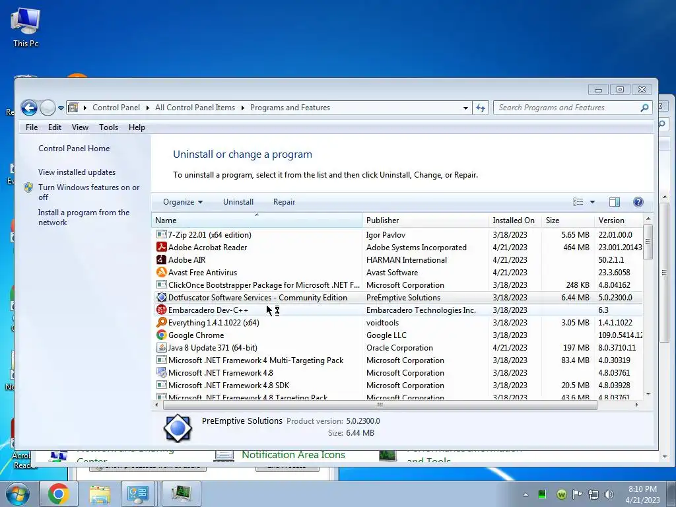Click Notification Area Icons in background window
The width and height of the screenshot is (676, 507).
(x=293, y=454)
